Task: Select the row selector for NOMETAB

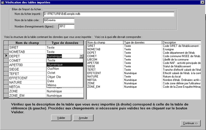Action: point(6,52)
